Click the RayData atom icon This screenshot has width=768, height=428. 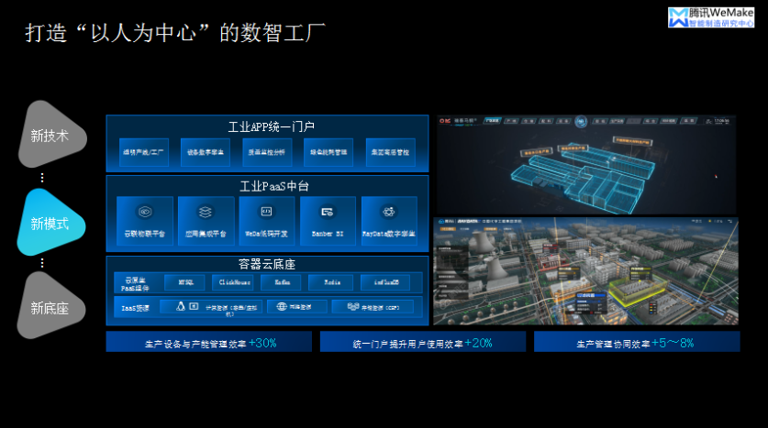pyautogui.click(x=389, y=212)
